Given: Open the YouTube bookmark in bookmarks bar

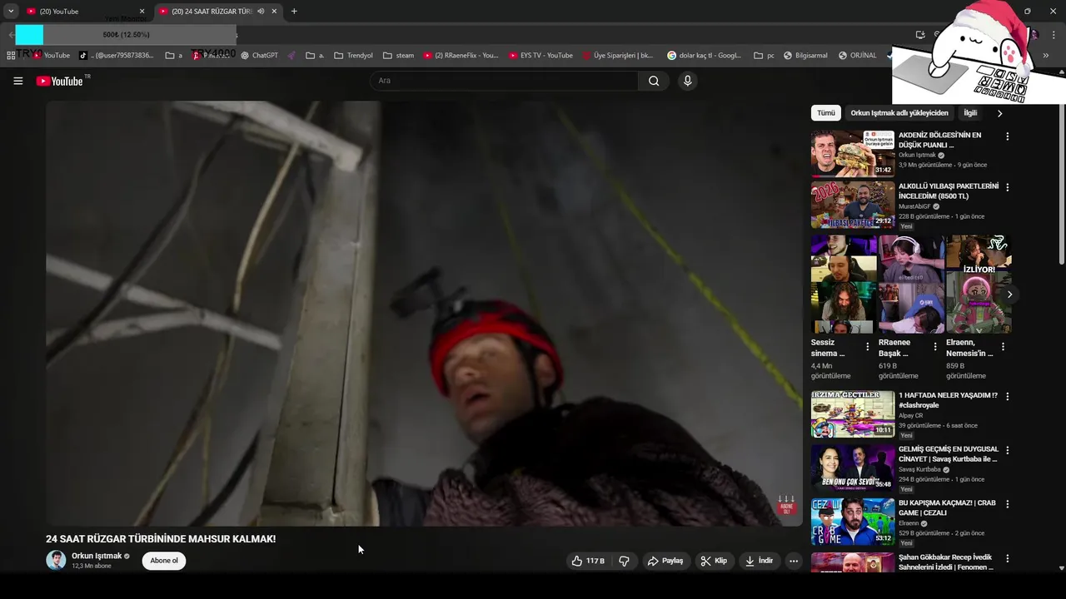Looking at the screenshot, I should tap(51, 56).
